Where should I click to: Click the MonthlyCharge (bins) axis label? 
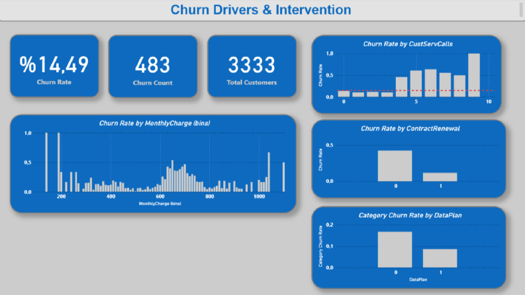160,203
